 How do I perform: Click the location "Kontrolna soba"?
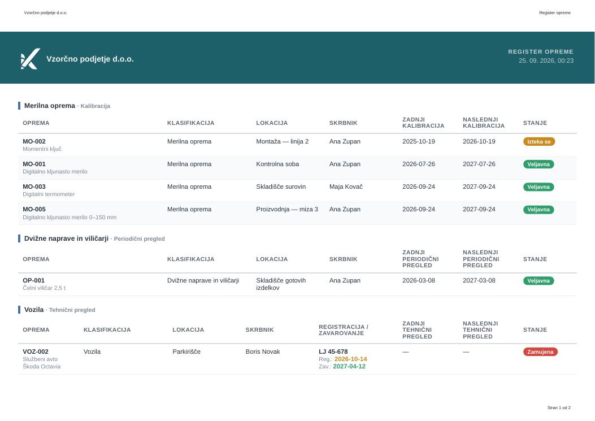(277, 164)
